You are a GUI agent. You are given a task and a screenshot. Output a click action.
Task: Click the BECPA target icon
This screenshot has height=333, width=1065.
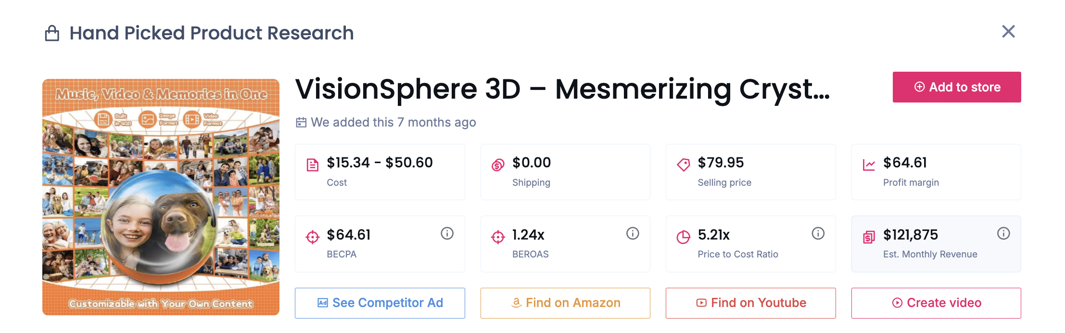coord(313,237)
